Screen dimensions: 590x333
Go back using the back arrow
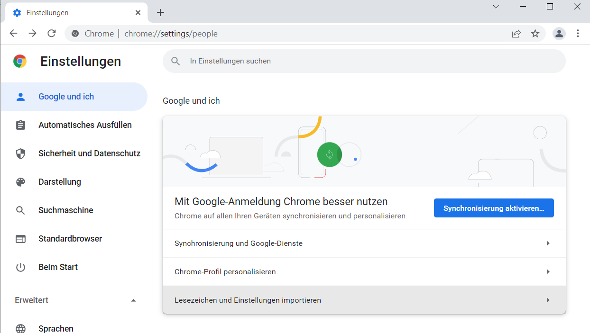pyautogui.click(x=13, y=33)
